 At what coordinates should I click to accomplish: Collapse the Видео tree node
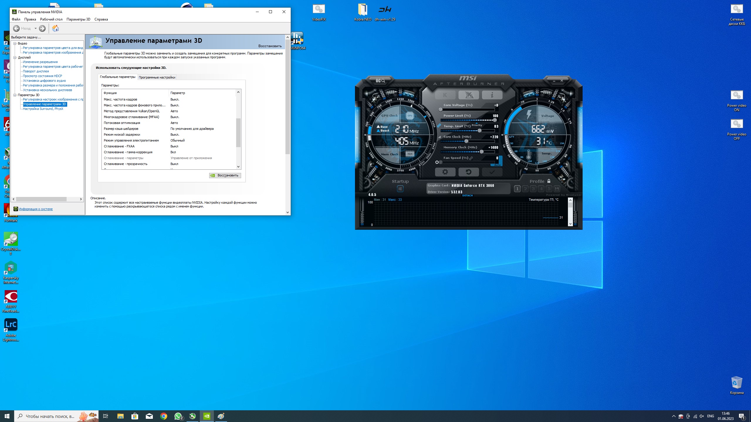coord(15,43)
